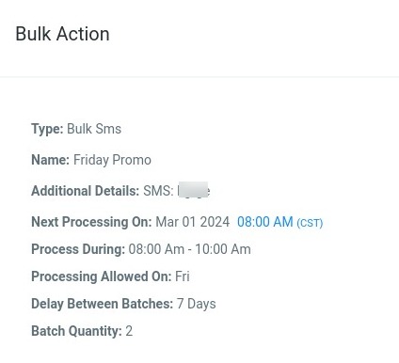Click the Mar 01 2024 date
The image size is (399, 363).
click(x=193, y=222)
